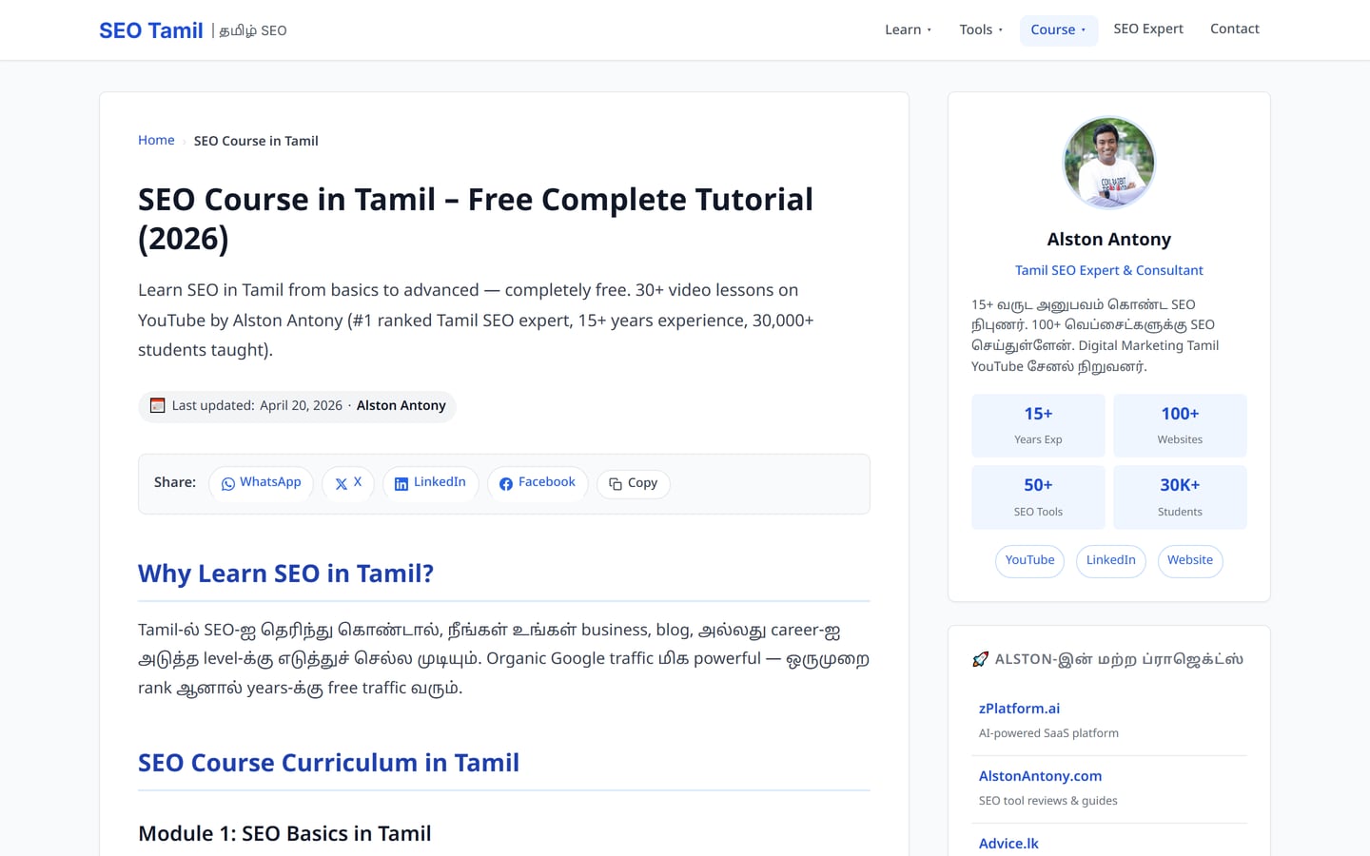1370x856 pixels.
Task: Click the 100+ Websites stat card
Action: coord(1180,425)
